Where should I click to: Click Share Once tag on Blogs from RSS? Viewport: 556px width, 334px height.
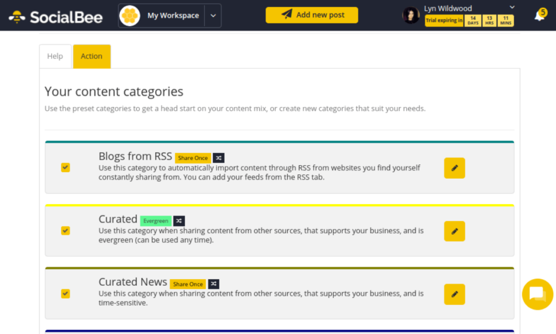193,158
